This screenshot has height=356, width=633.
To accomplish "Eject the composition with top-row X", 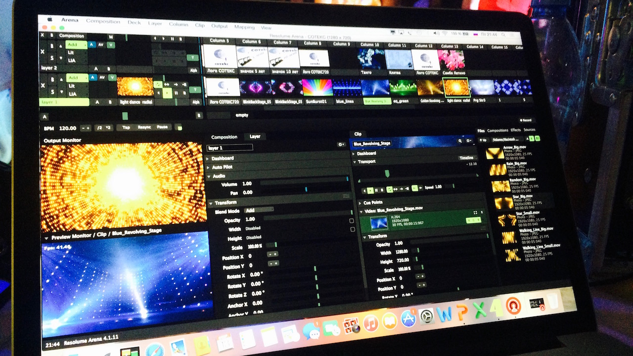I will (x=42, y=35).
